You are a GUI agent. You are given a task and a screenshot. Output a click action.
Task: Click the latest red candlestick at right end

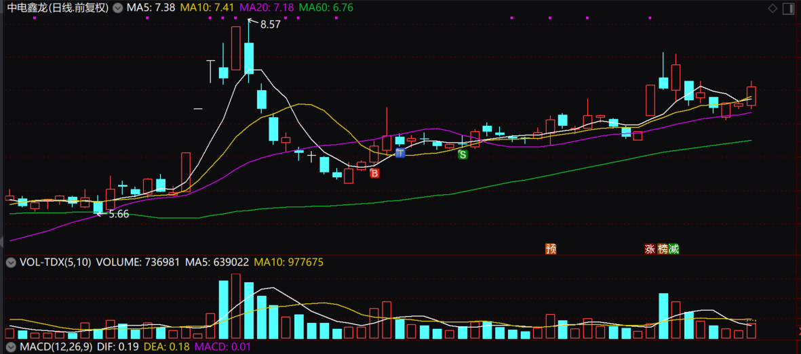[751, 96]
